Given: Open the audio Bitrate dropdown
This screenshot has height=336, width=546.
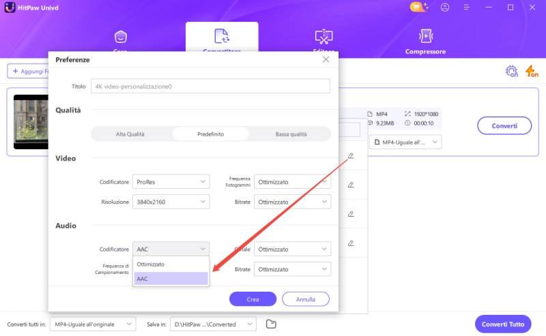Looking at the screenshot, I should click(292, 269).
